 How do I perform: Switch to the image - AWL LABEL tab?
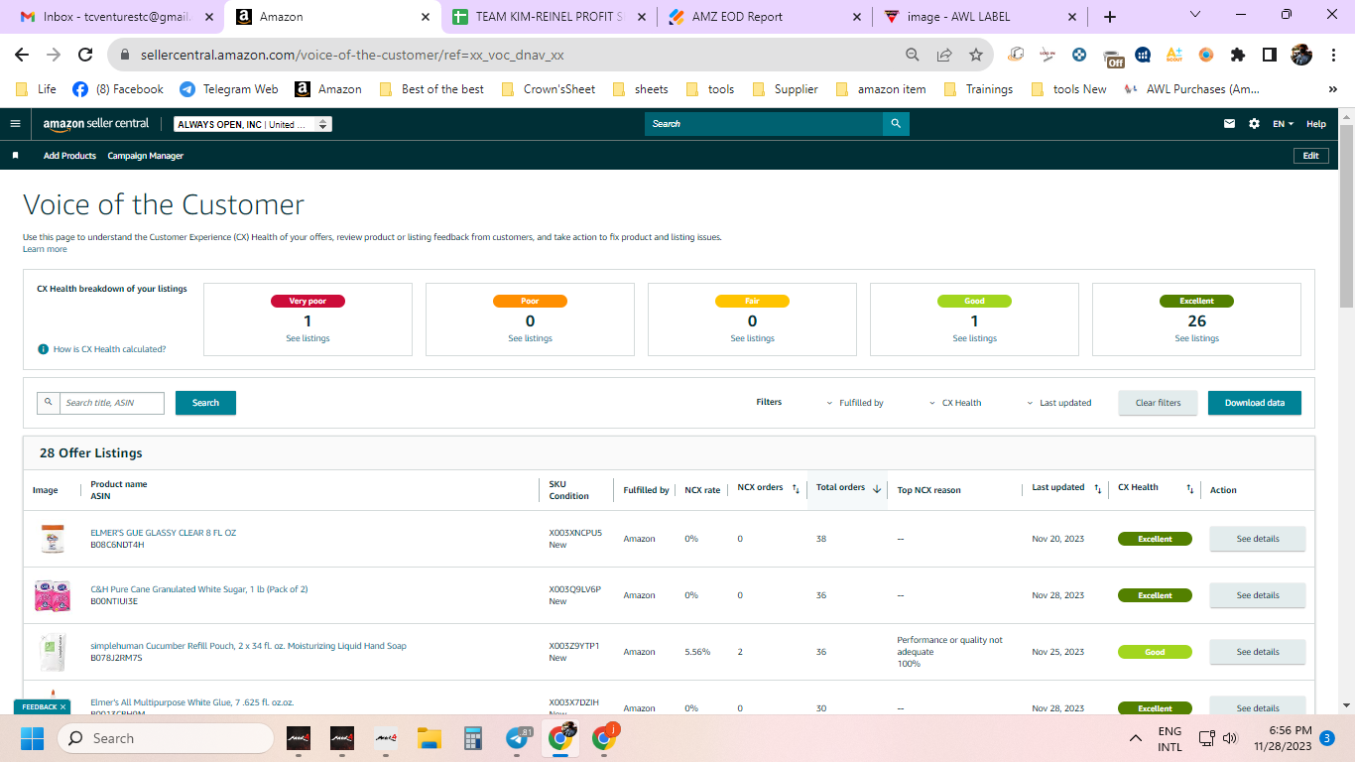coord(980,17)
